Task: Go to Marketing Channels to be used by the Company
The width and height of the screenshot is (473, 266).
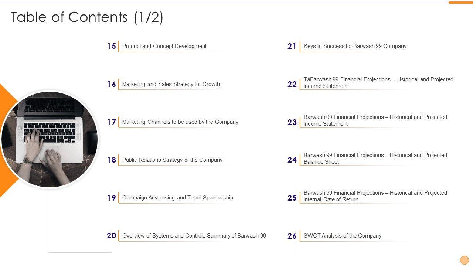Action: tap(180, 122)
